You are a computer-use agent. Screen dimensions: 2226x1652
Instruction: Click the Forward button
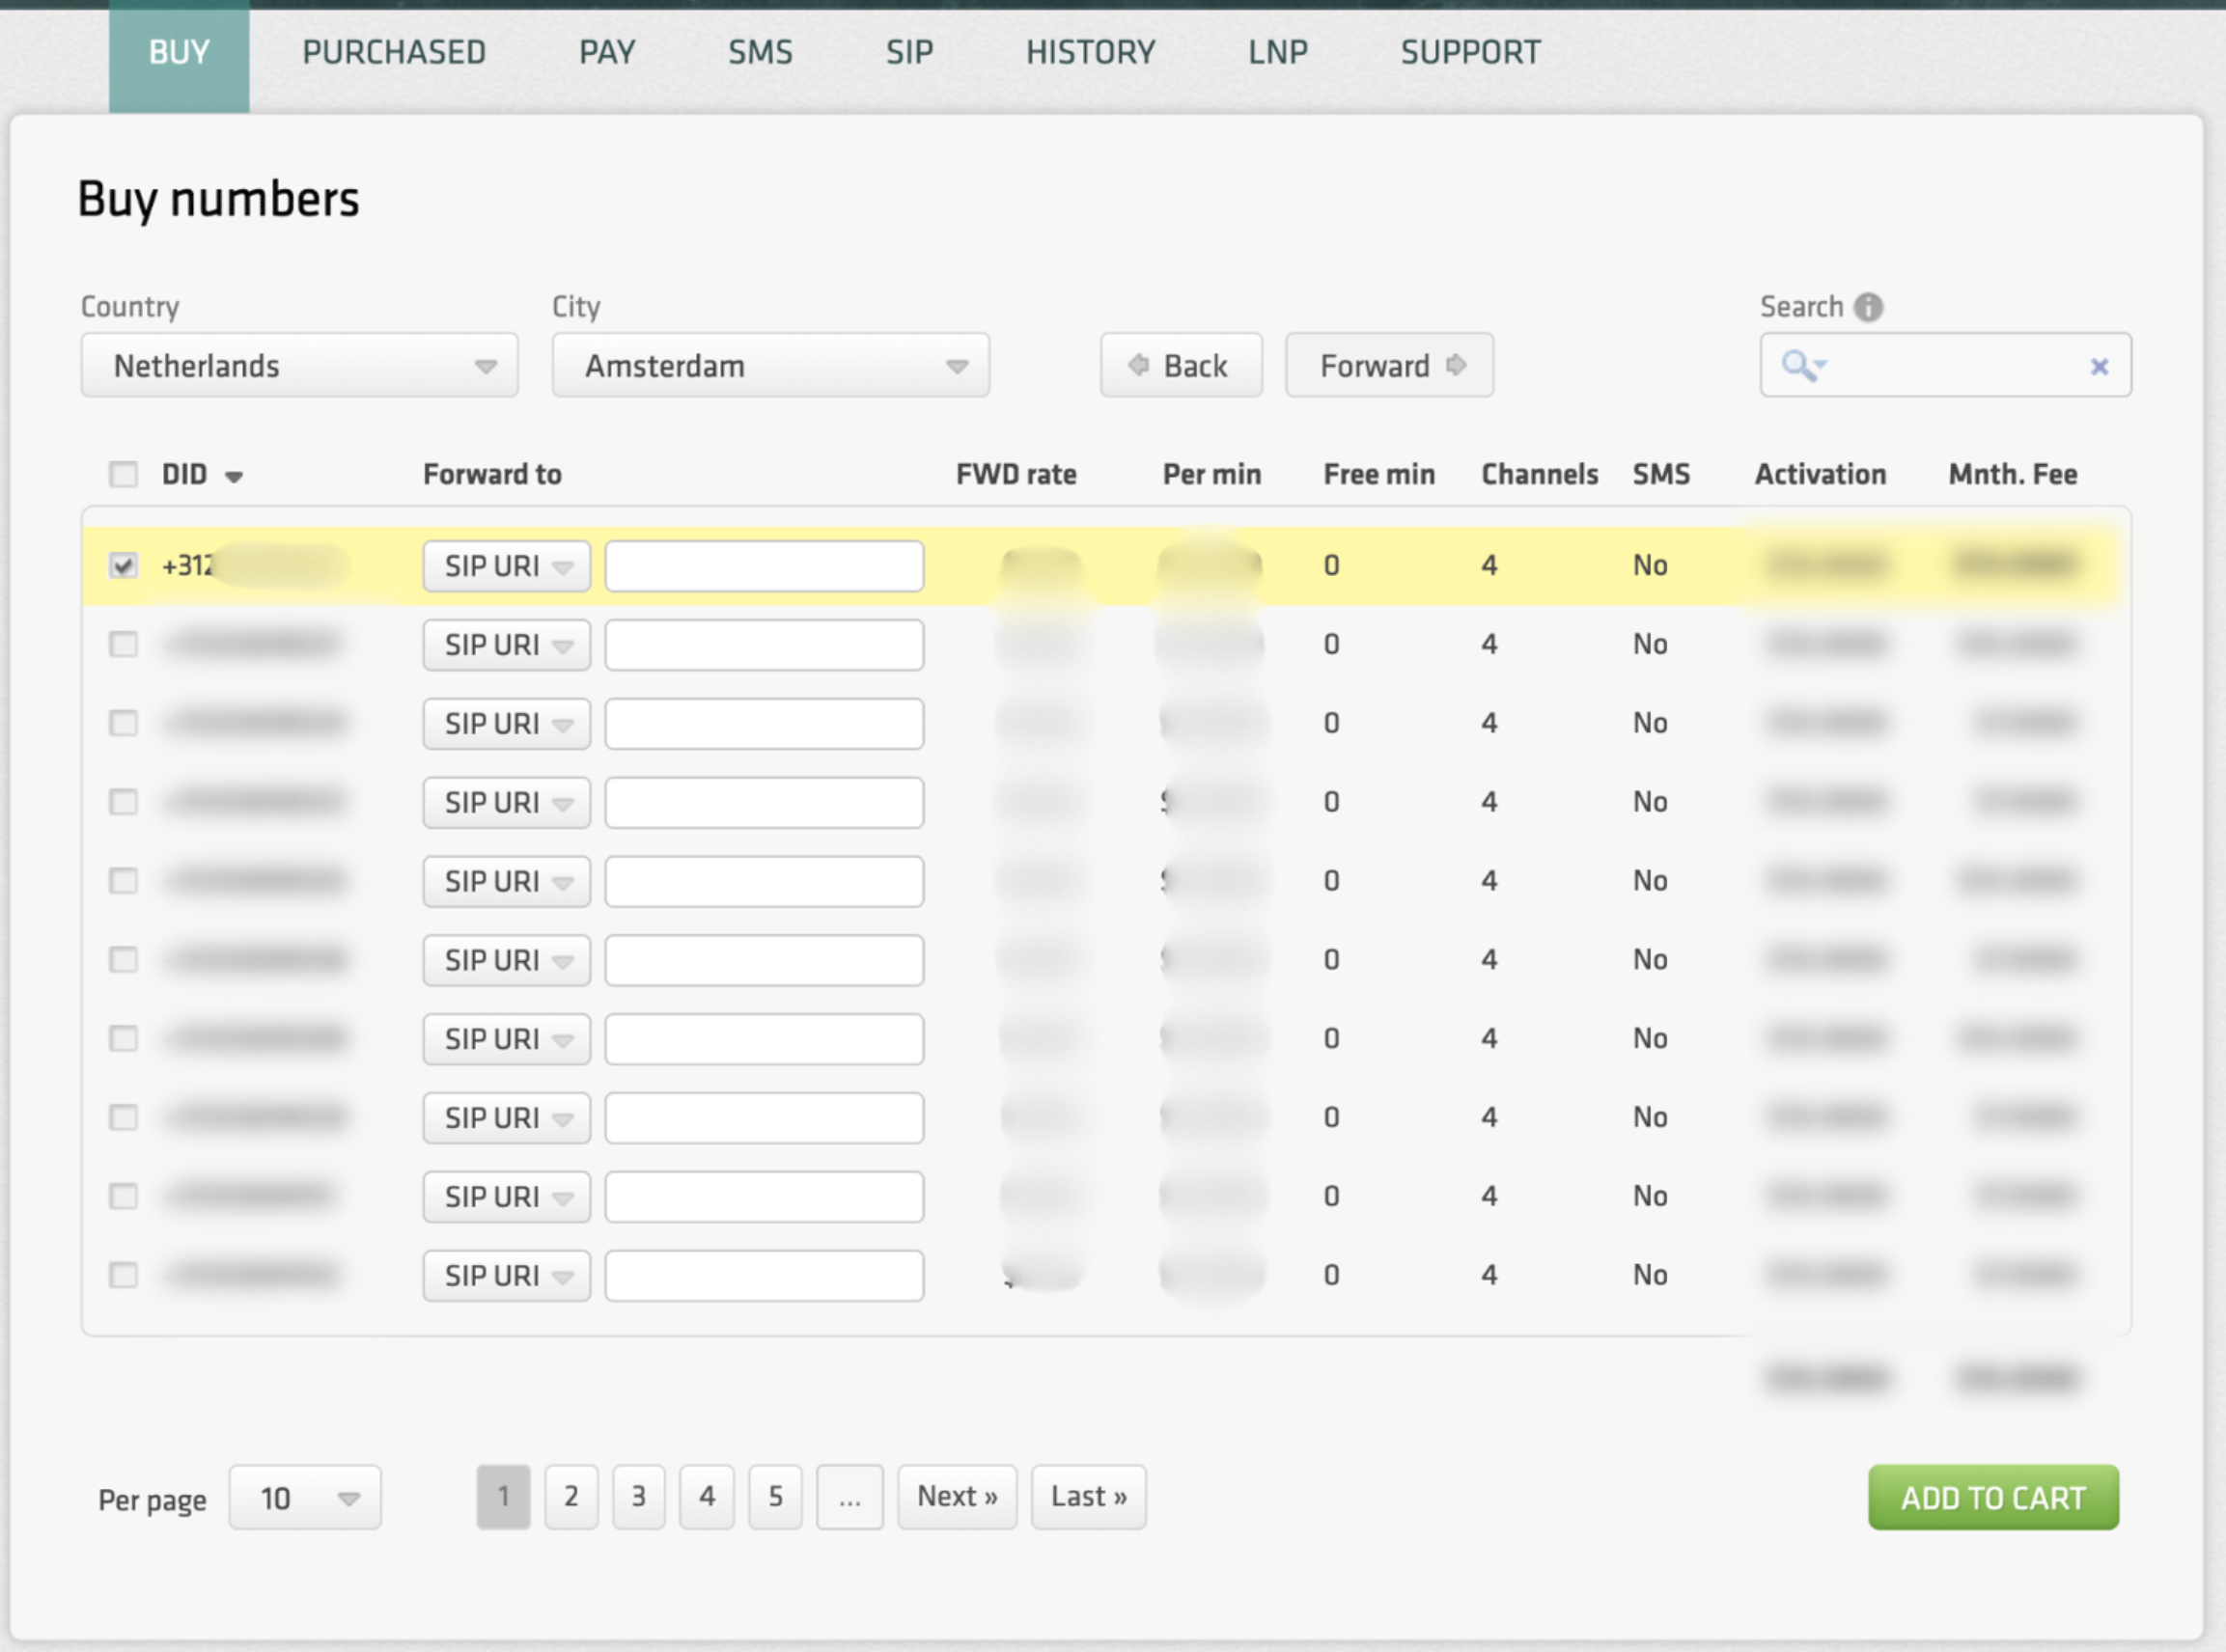(1389, 366)
